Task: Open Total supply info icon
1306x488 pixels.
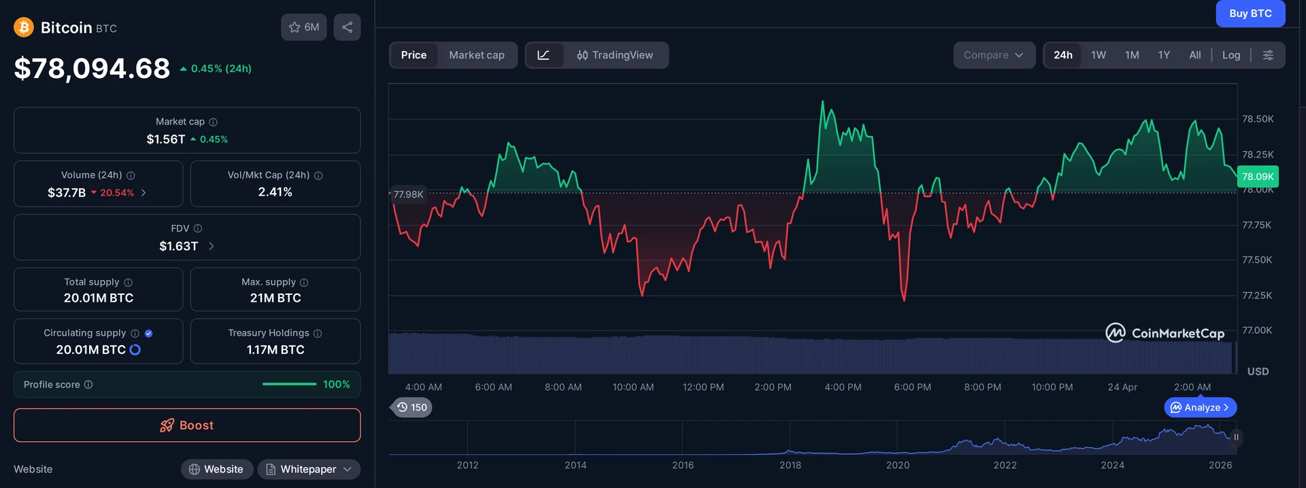Action: point(128,282)
